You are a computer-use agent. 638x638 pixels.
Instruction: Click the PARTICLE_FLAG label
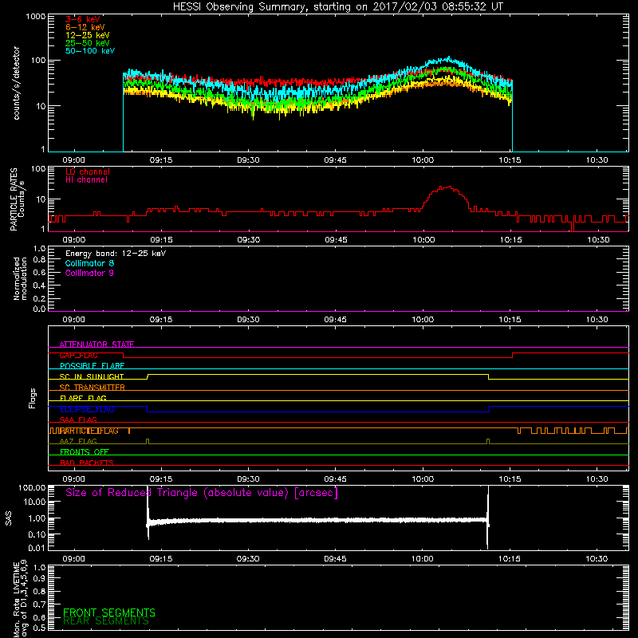(x=89, y=431)
